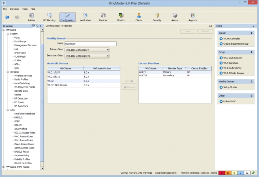259x177 pixels.
Task: Open the Devices view
Action: coord(103,17)
